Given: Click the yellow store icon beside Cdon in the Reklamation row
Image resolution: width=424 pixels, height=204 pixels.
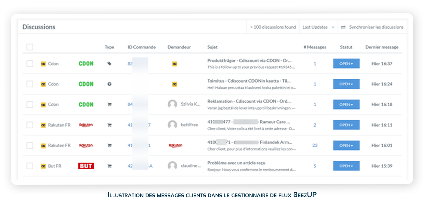Looking at the screenshot, I should (43, 105).
